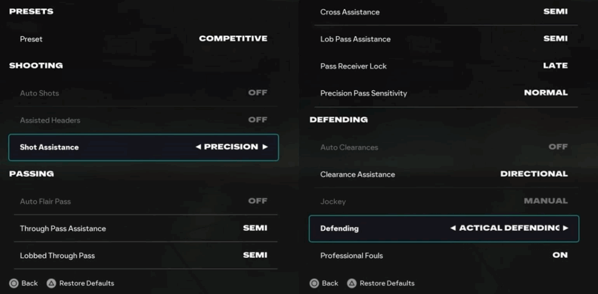Select the Lobbed Through Pass row
The height and width of the screenshot is (294, 598).
pos(143,255)
